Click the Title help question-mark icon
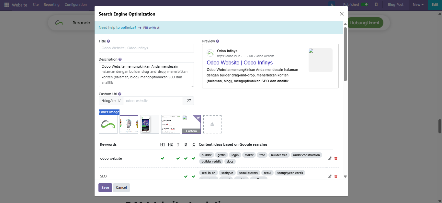 coord(108,41)
